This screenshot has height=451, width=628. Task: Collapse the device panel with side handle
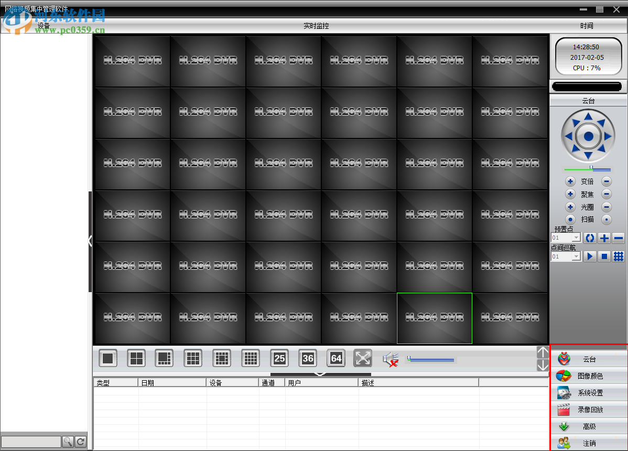point(90,242)
